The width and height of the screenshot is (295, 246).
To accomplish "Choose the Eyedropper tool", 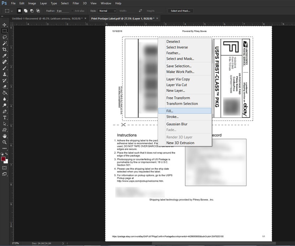I will 4,56.
